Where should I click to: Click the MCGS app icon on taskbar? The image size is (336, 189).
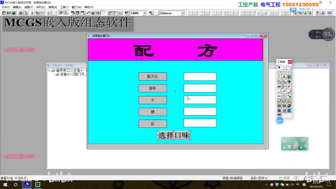27,185
